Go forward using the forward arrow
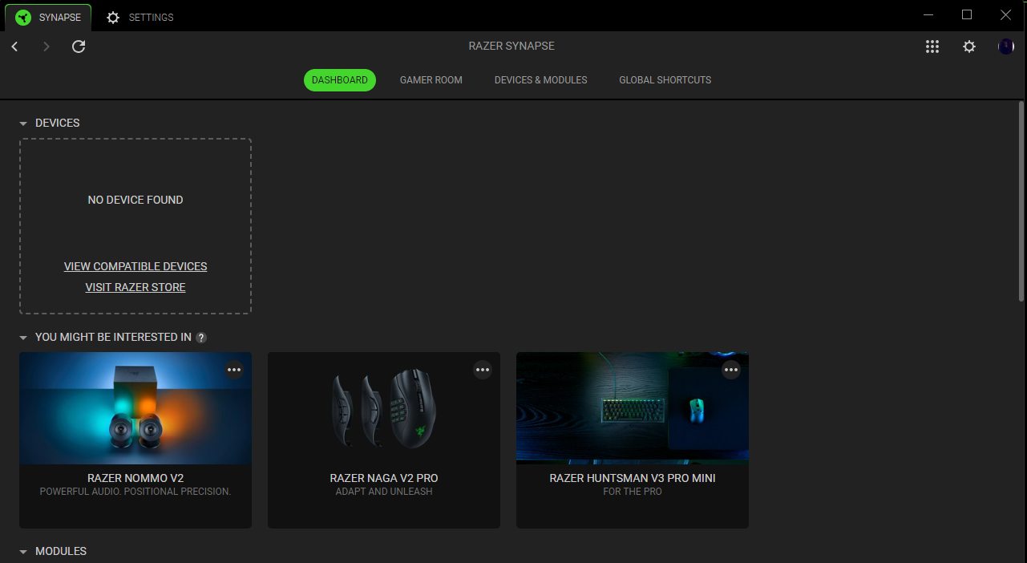Image resolution: width=1027 pixels, height=563 pixels. (x=46, y=47)
